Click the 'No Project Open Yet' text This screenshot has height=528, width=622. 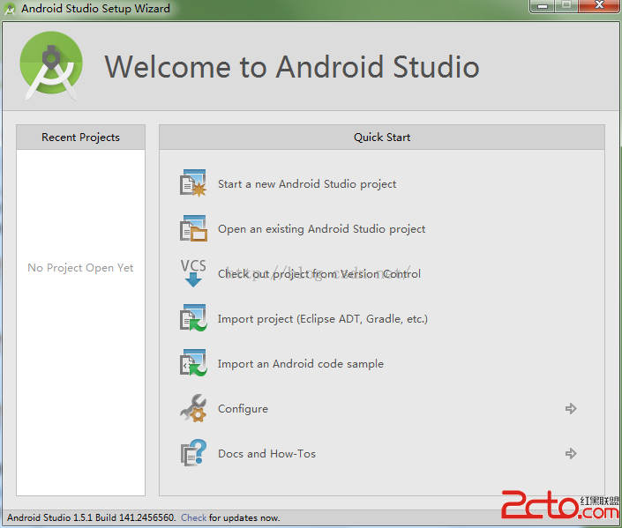point(80,268)
